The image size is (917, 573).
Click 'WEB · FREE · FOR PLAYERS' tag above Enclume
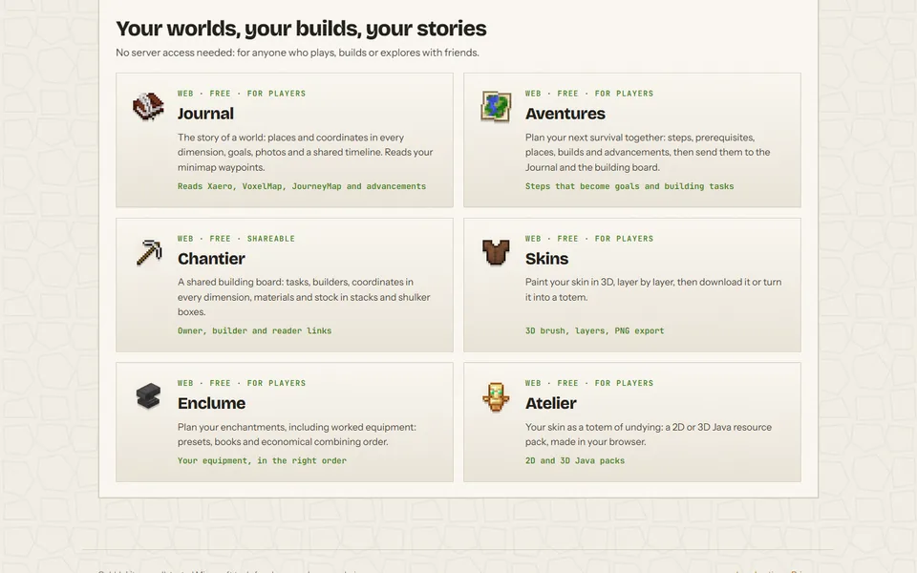(242, 383)
